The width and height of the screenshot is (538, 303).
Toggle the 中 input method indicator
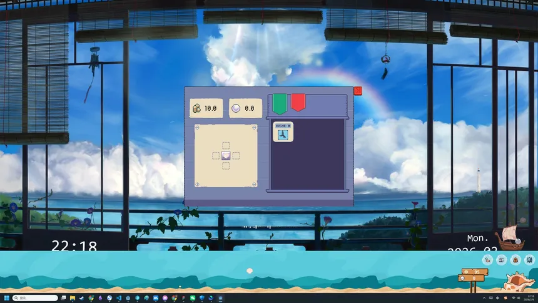[497, 298]
